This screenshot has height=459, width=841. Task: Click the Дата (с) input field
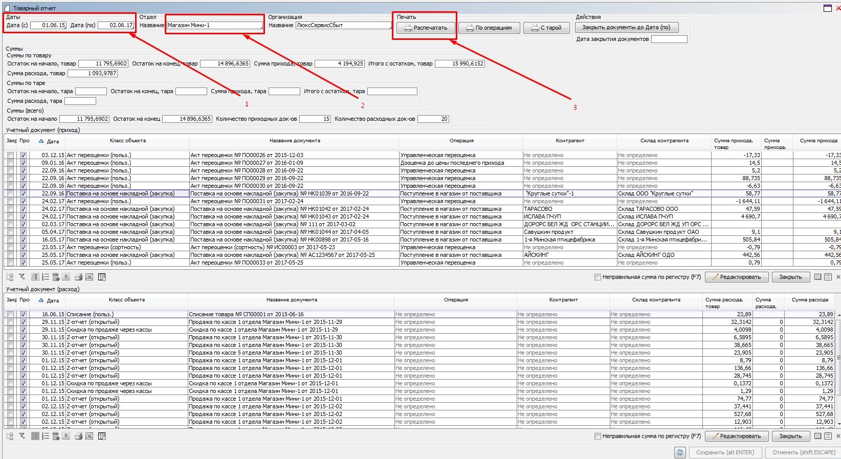(49, 25)
